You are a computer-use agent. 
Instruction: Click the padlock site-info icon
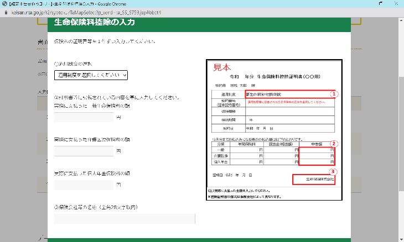coord(6,12)
